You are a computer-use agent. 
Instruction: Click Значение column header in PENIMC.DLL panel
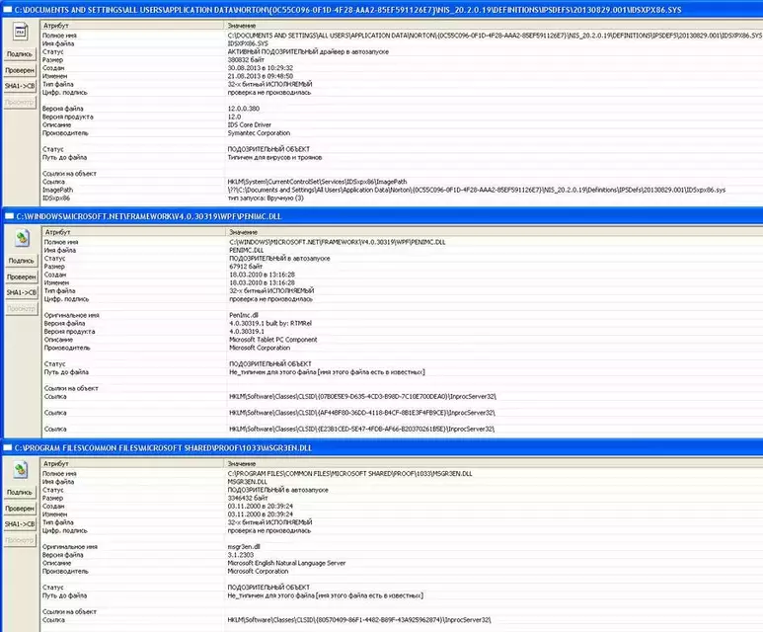(495, 232)
